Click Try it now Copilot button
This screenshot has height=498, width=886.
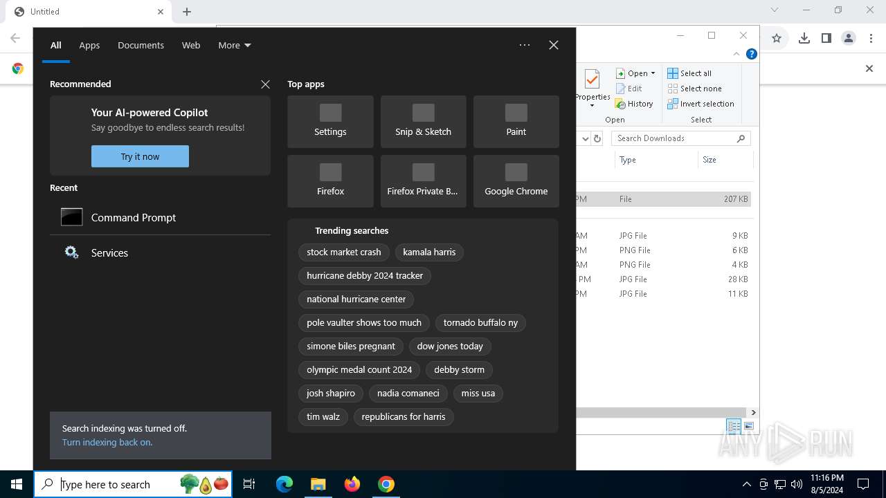pos(140,156)
